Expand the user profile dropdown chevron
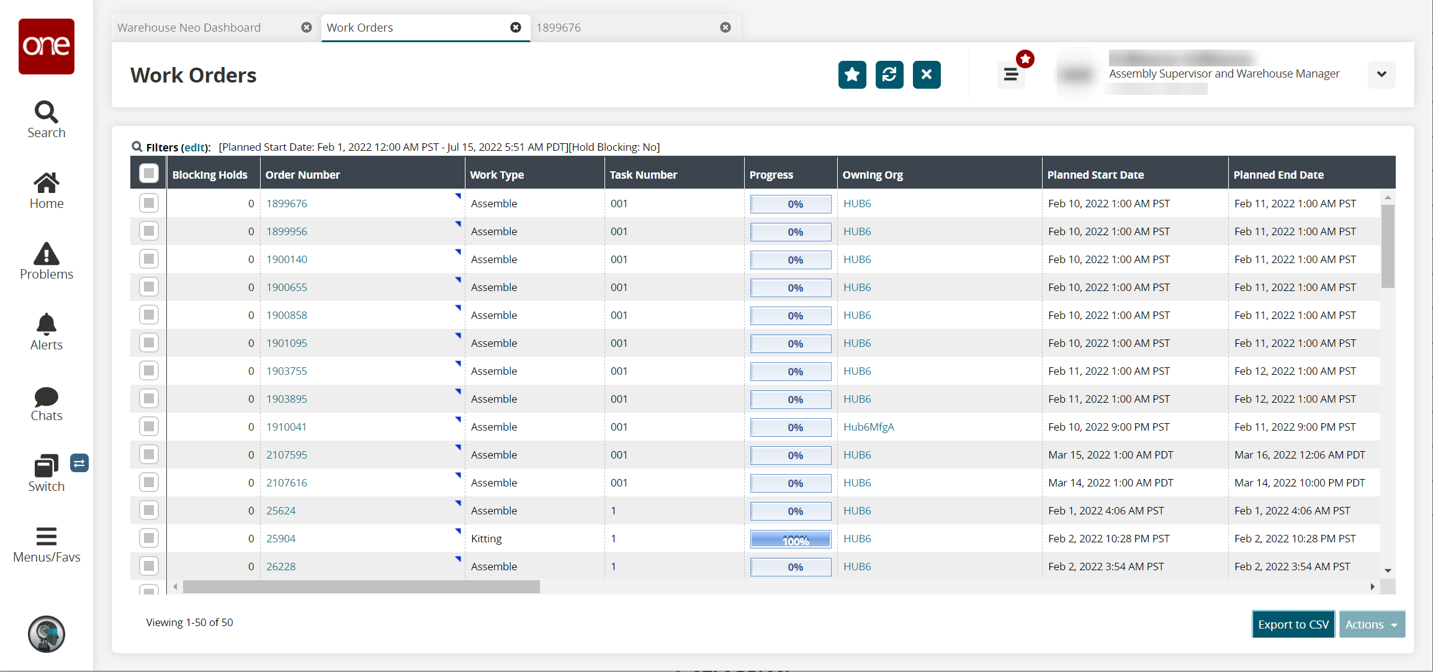Viewport: 1433px width, 672px height. click(1381, 74)
